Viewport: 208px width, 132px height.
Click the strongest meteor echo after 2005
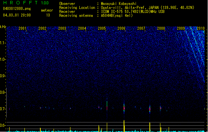(107, 106)
